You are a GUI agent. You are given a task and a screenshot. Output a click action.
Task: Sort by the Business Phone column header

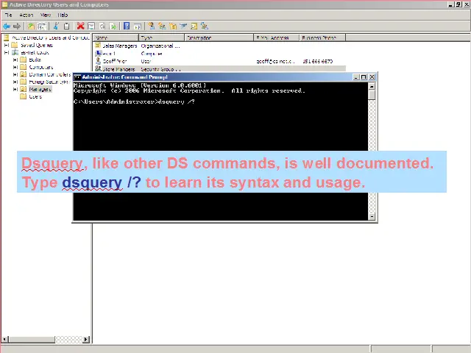[x=322, y=38]
